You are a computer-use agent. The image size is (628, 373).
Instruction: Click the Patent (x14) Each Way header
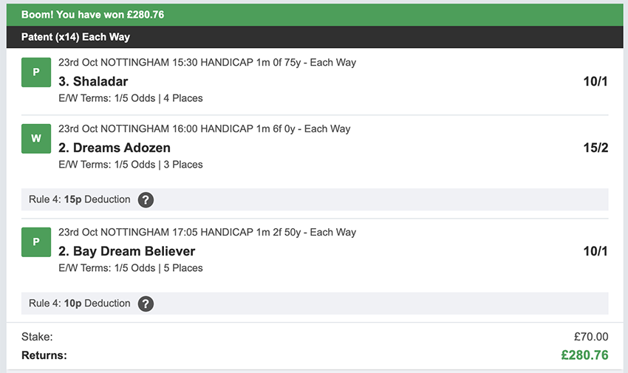click(x=75, y=37)
